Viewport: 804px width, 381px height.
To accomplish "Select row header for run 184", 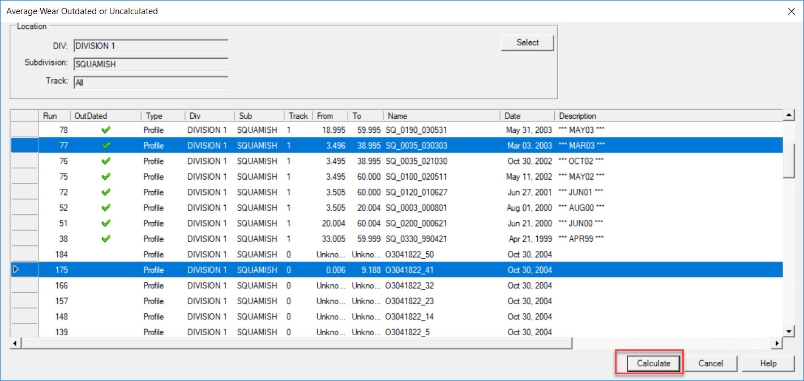I will tap(24, 254).
